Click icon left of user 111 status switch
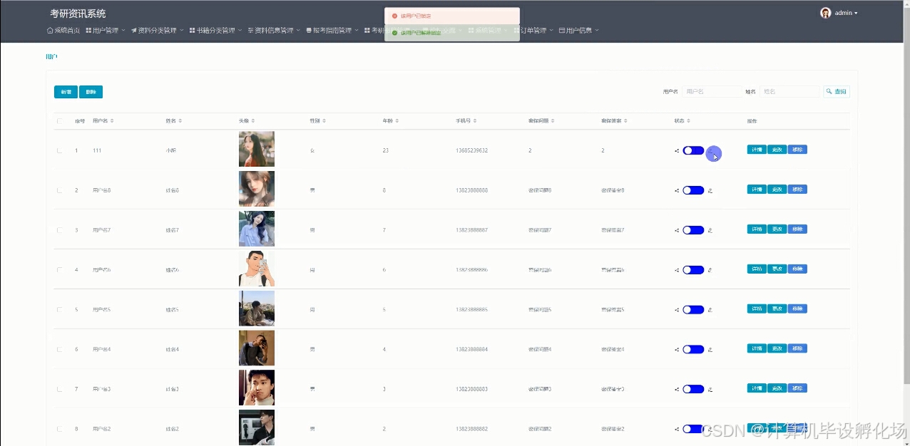The width and height of the screenshot is (910, 446). [x=677, y=150]
